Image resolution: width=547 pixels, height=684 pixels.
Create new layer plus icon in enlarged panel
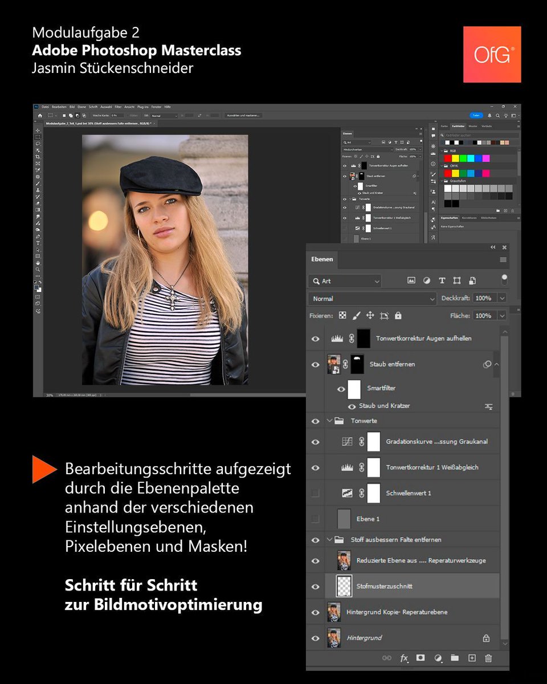click(472, 658)
